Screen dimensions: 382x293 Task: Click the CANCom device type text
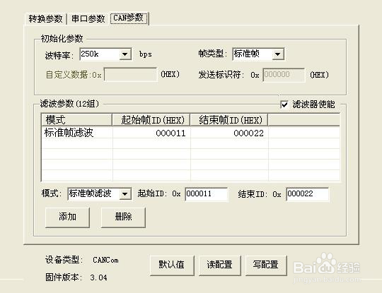click(x=105, y=261)
